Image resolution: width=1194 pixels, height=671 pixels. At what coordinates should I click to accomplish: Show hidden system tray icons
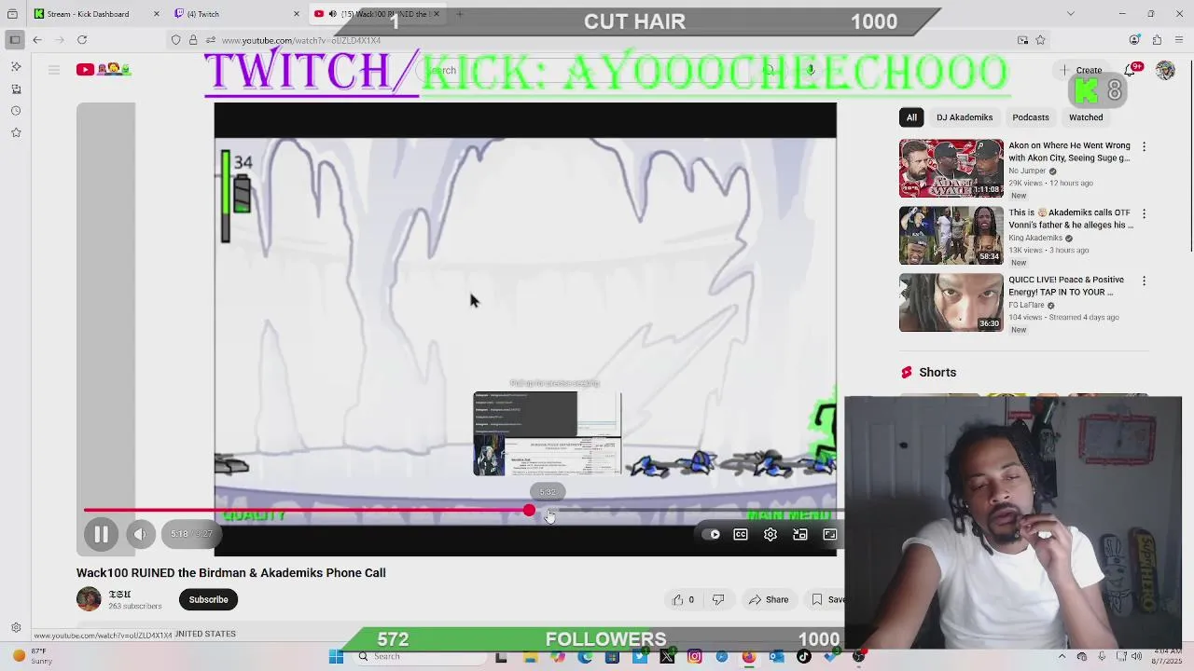click(1062, 657)
